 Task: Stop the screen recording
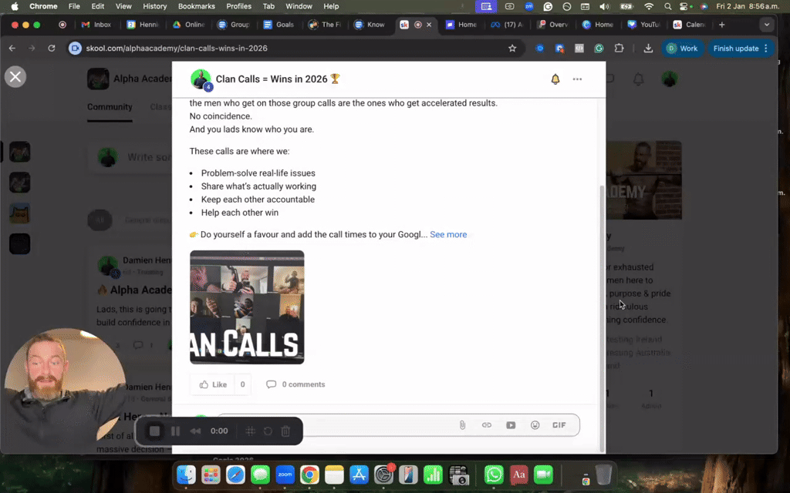(x=154, y=431)
